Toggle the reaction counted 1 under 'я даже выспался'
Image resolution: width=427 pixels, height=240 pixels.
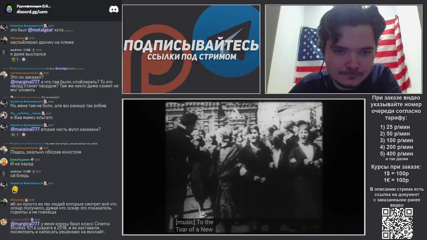pos(15,59)
